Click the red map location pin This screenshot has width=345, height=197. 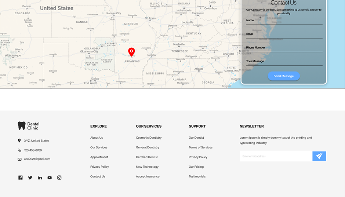click(131, 52)
